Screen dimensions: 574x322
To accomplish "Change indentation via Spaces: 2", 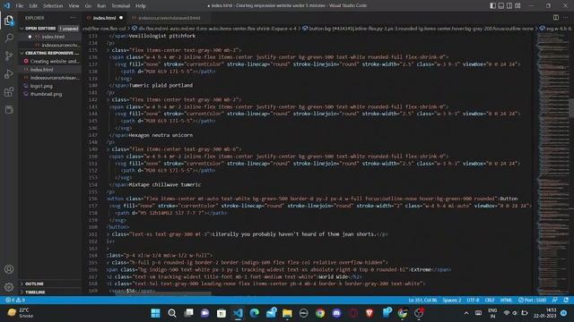I will tap(452, 300).
